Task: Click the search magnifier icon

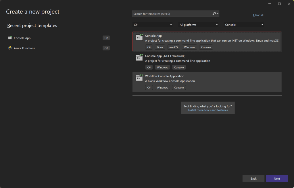Action: click(214, 14)
